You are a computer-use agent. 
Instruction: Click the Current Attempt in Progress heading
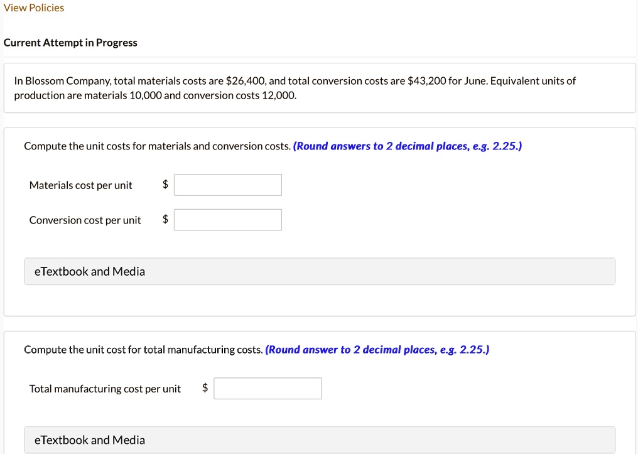(x=70, y=43)
